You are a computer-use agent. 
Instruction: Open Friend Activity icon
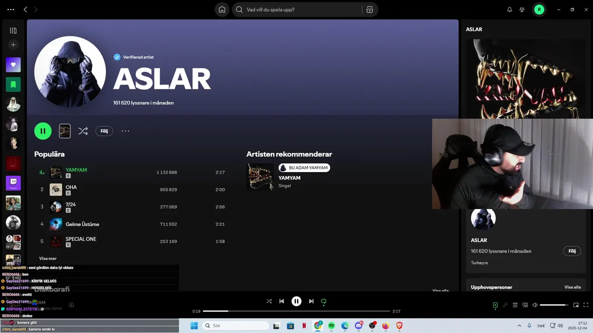[522, 10]
